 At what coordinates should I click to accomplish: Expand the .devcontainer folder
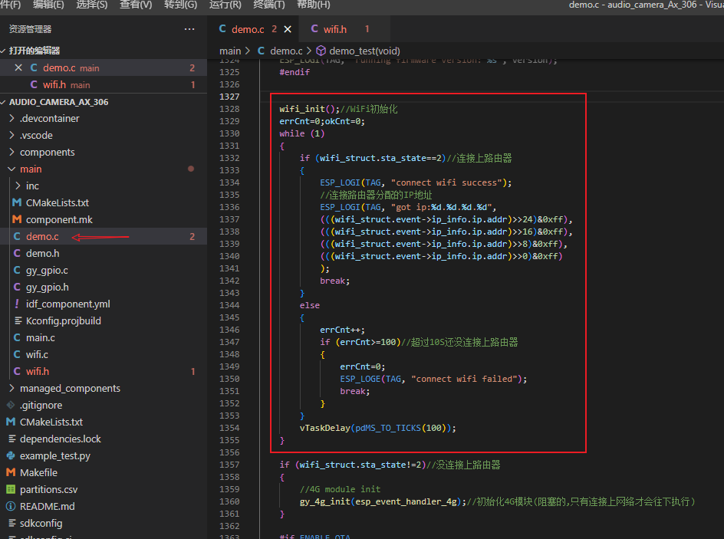coord(49,119)
